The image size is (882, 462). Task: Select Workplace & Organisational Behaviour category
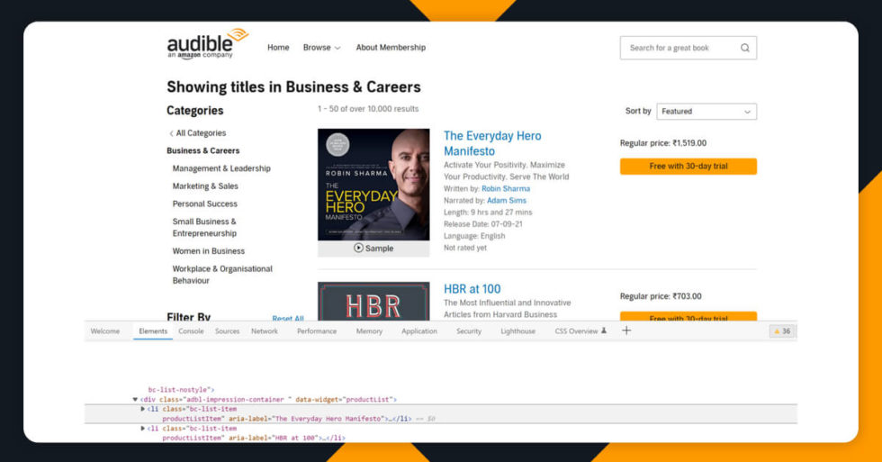tap(222, 275)
